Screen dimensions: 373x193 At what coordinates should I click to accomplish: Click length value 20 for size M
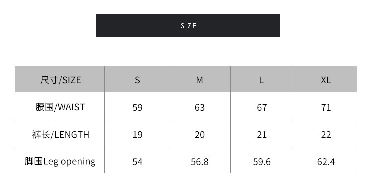(x=199, y=135)
